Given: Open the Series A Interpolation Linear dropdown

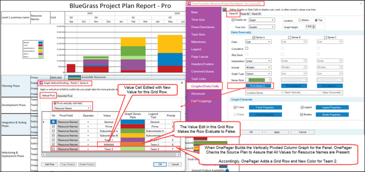Looking at the screenshot, I should [x=258, y=61].
